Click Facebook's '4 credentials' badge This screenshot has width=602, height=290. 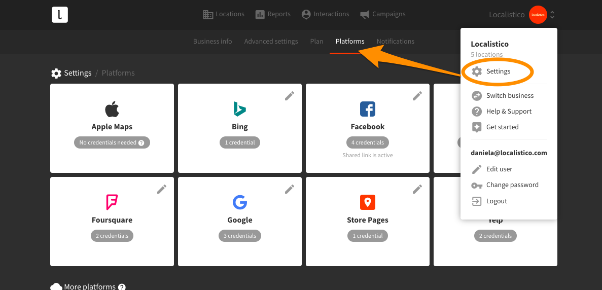click(367, 142)
